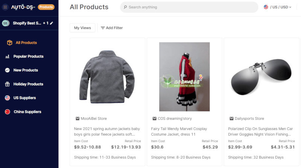
Task: Click the New Products badge icon
Action: (7, 70)
